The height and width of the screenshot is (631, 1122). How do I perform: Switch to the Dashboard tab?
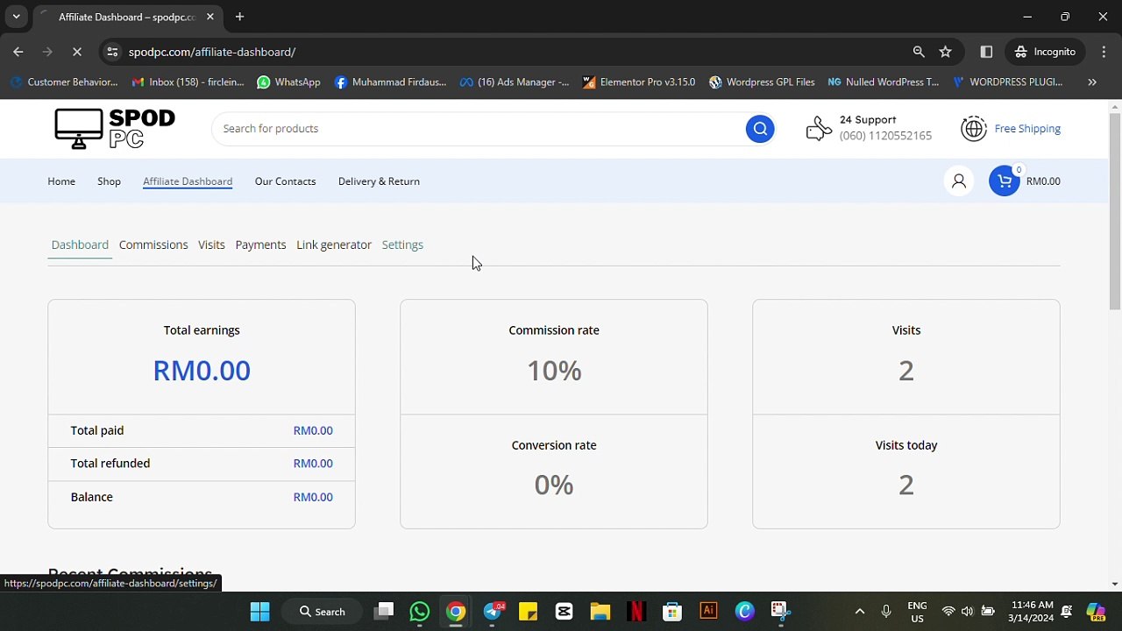click(80, 245)
